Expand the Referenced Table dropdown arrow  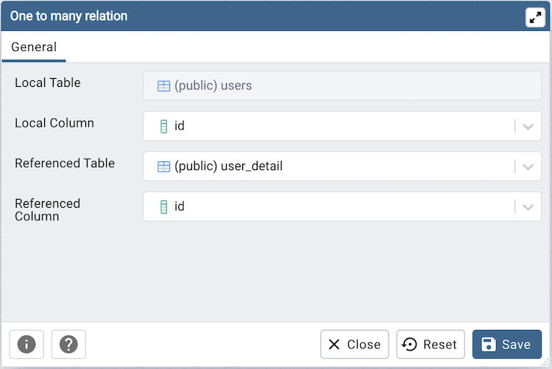coord(528,166)
